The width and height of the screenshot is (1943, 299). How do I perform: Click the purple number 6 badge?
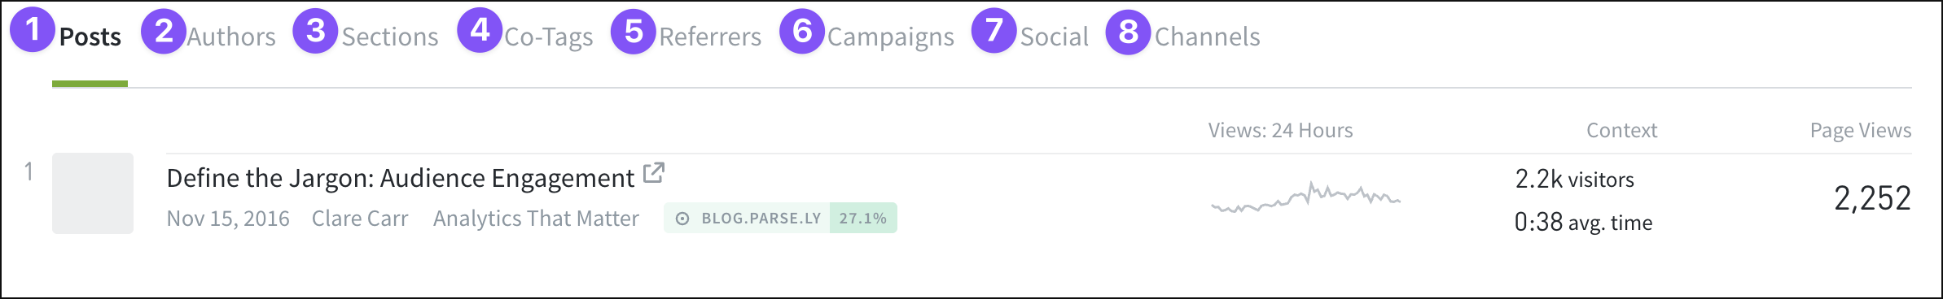[802, 32]
